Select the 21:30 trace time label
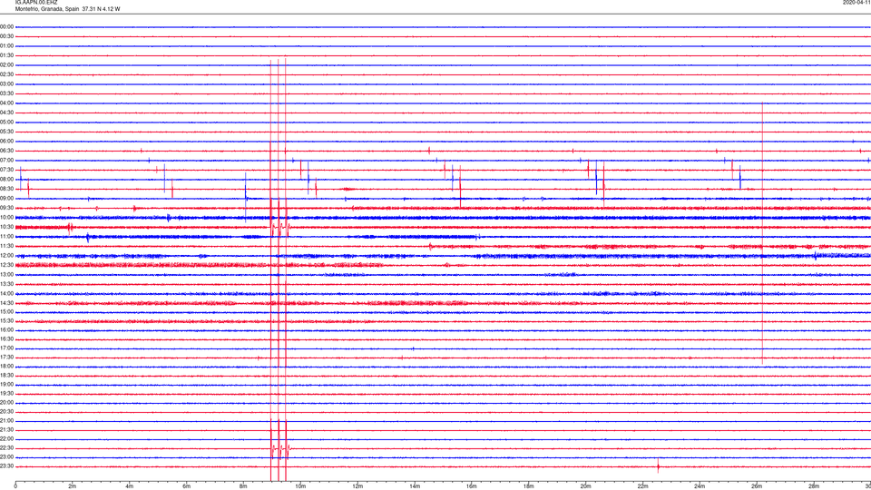The width and height of the screenshot is (871, 490). click(x=6, y=430)
